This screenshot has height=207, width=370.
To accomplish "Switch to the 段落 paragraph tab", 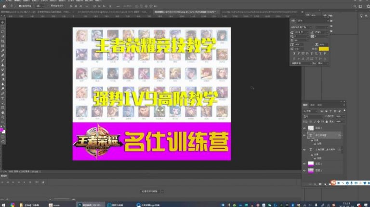I will click(300, 21).
